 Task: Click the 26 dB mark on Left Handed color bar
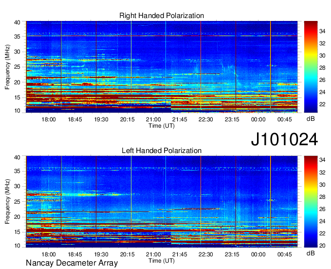[x=322, y=209]
